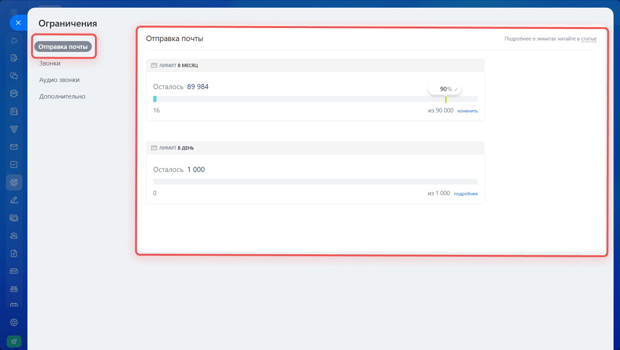The width and height of the screenshot is (620, 350).
Task: Click the green 90% marker on monthly bar
Action: [446, 99]
